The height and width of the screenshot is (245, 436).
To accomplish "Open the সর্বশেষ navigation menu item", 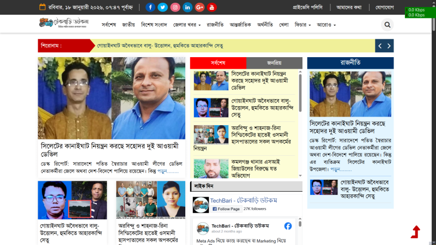I will pyautogui.click(x=108, y=24).
